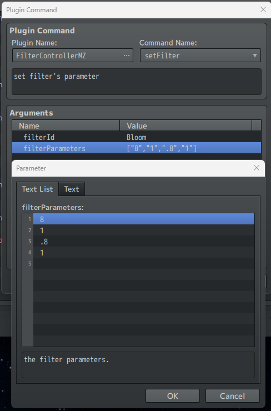271x411 pixels.
Task: Switch to the Text List tab
Action: (x=37, y=189)
